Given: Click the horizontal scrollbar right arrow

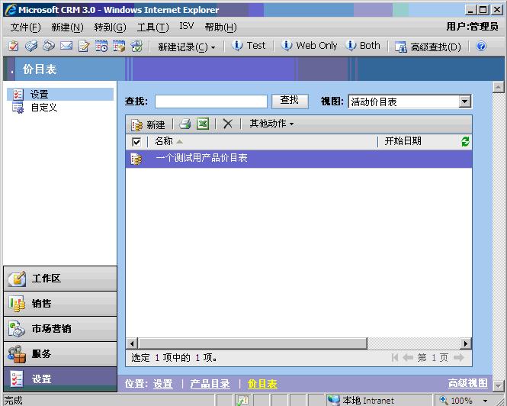Looking at the screenshot, I should [x=466, y=343].
